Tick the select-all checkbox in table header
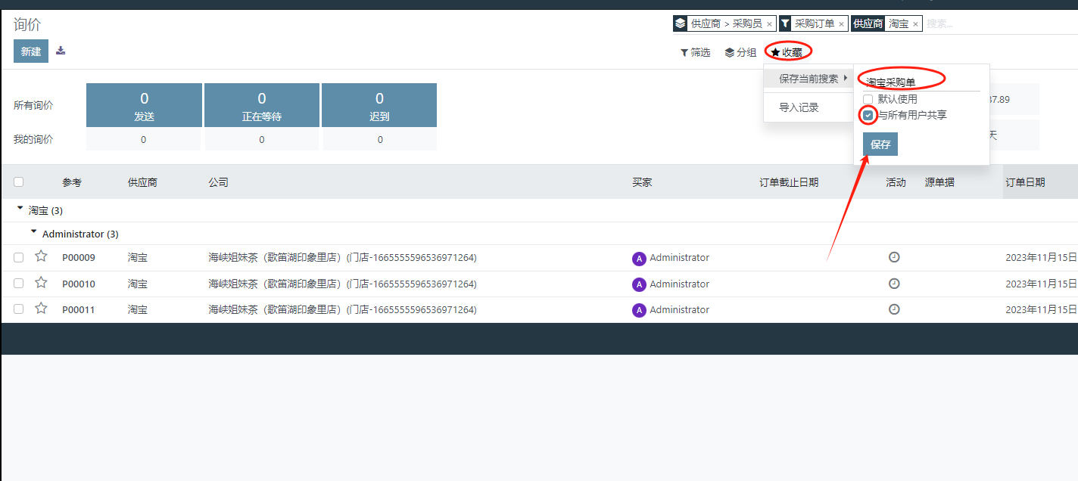The image size is (1078, 481). pos(19,182)
